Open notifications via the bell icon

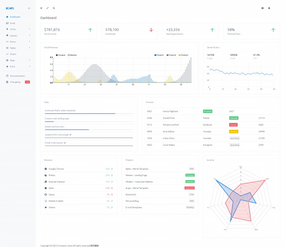(x=269, y=8)
